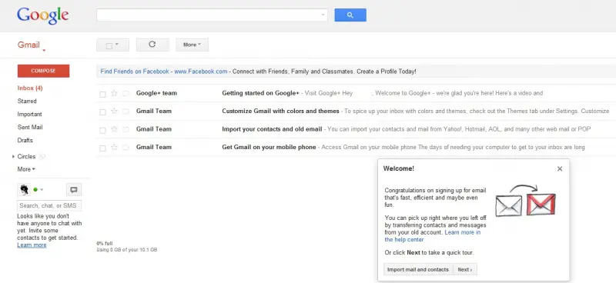Select checkbox for Get Gmail mobile email

tap(102, 148)
